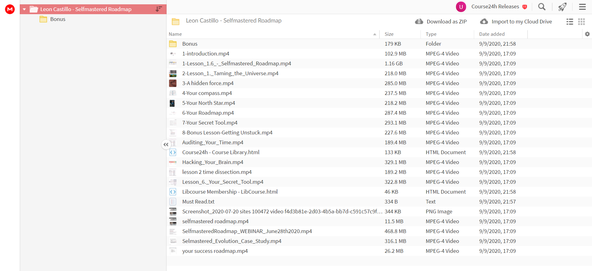Sort by Date added column header

(x=492, y=34)
